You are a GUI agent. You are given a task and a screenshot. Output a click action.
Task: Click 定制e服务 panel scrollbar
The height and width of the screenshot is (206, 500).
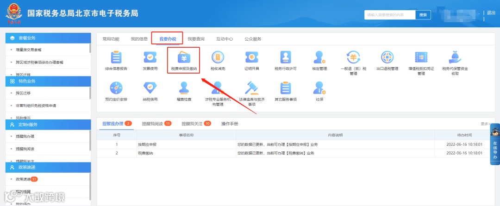point(90,140)
